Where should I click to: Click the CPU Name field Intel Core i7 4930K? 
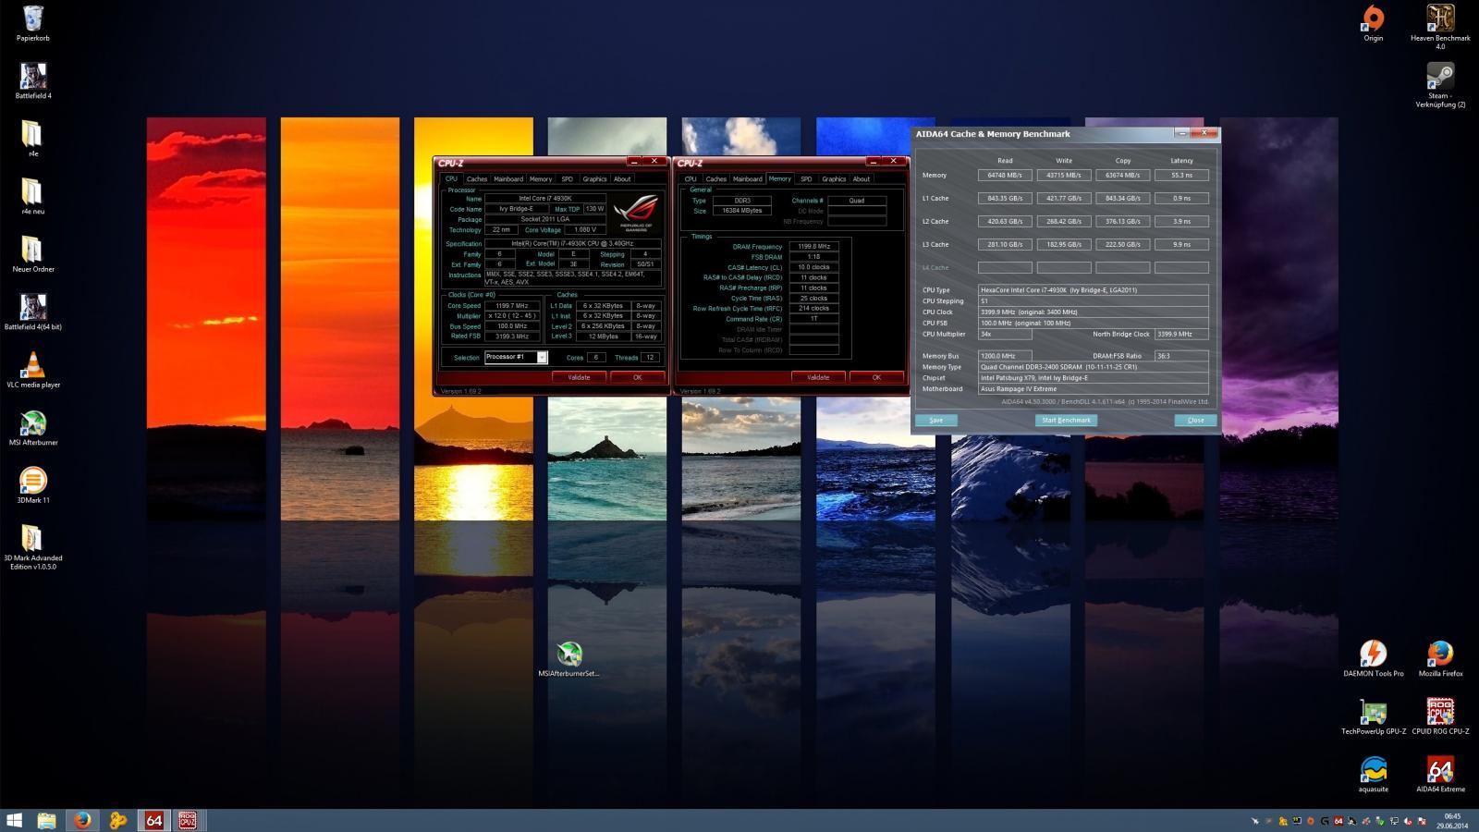(x=545, y=199)
